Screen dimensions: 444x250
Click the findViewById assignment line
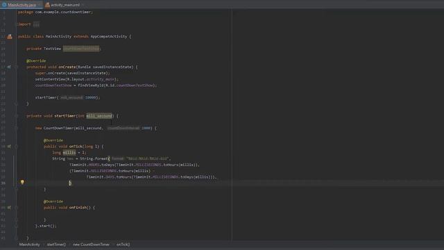(96, 85)
